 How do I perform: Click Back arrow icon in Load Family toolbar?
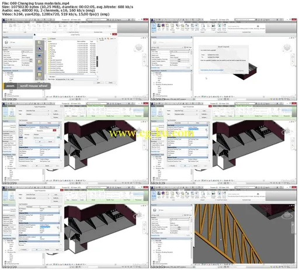(x=100, y=38)
